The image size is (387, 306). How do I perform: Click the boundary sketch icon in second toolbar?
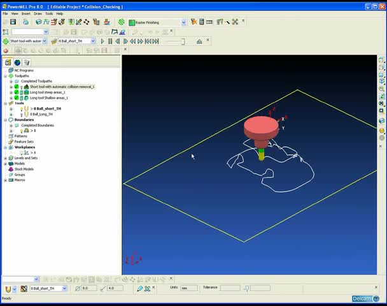[x=115, y=32]
